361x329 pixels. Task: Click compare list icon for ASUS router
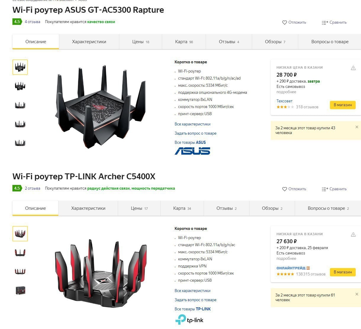click(325, 22)
